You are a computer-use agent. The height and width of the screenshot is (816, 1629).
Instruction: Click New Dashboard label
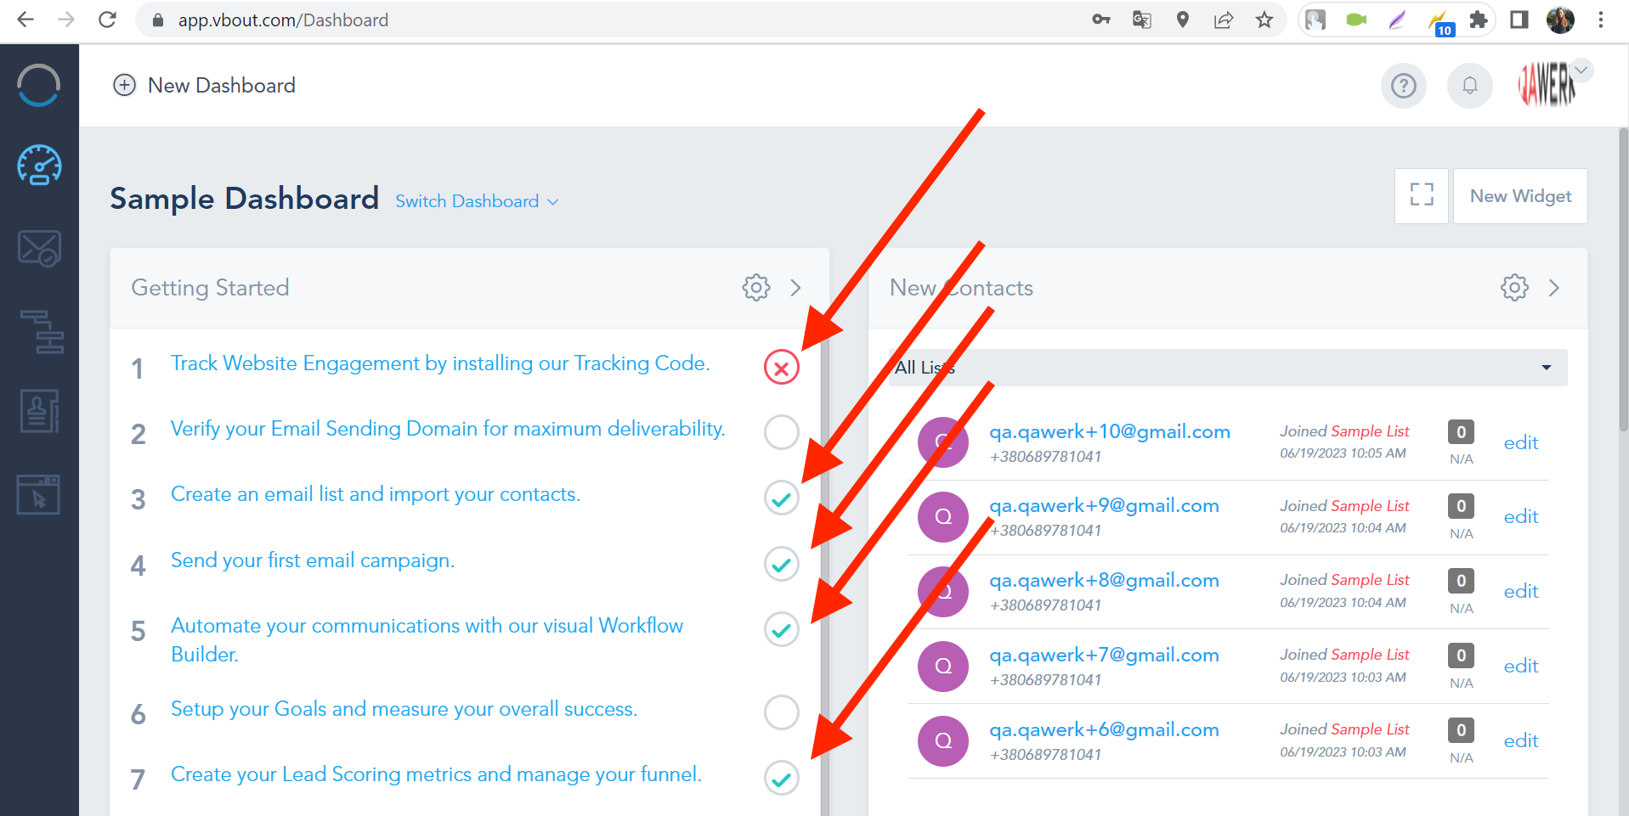pyautogui.click(x=222, y=85)
